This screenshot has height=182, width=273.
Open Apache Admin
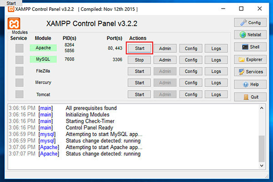pos(165,48)
